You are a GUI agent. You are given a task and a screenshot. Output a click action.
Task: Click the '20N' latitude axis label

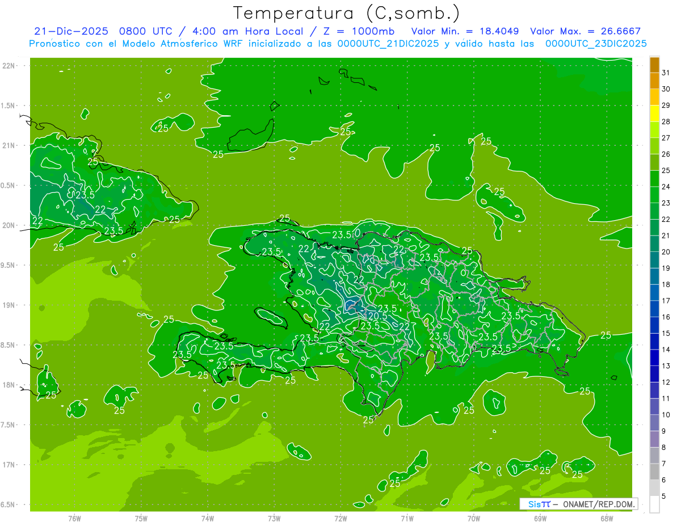pyautogui.click(x=9, y=225)
